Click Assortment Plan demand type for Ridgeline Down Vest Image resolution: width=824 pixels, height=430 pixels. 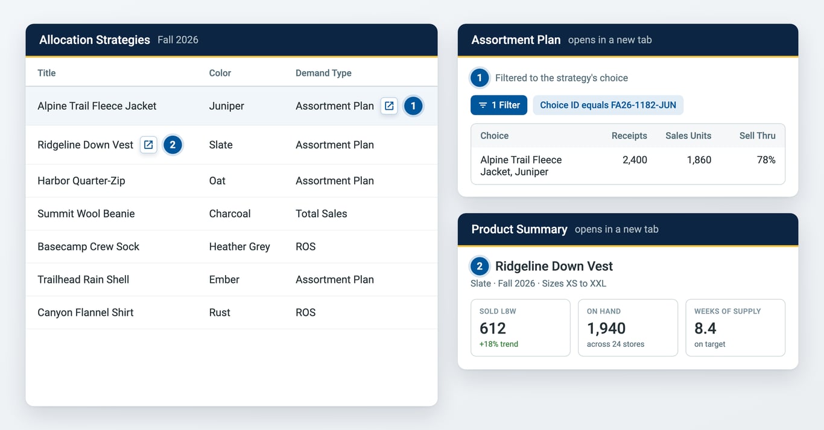(335, 145)
